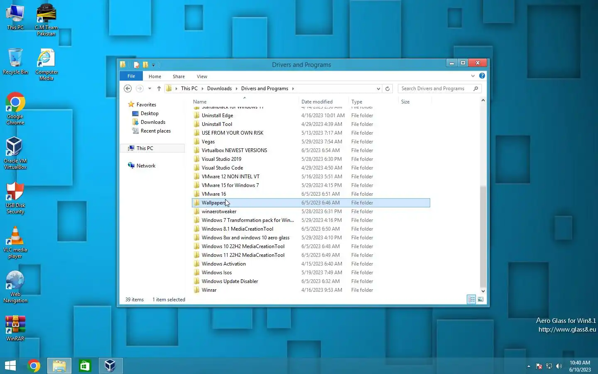Open This PC desktop icon
Image resolution: width=598 pixels, height=374 pixels.
(x=15, y=17)
